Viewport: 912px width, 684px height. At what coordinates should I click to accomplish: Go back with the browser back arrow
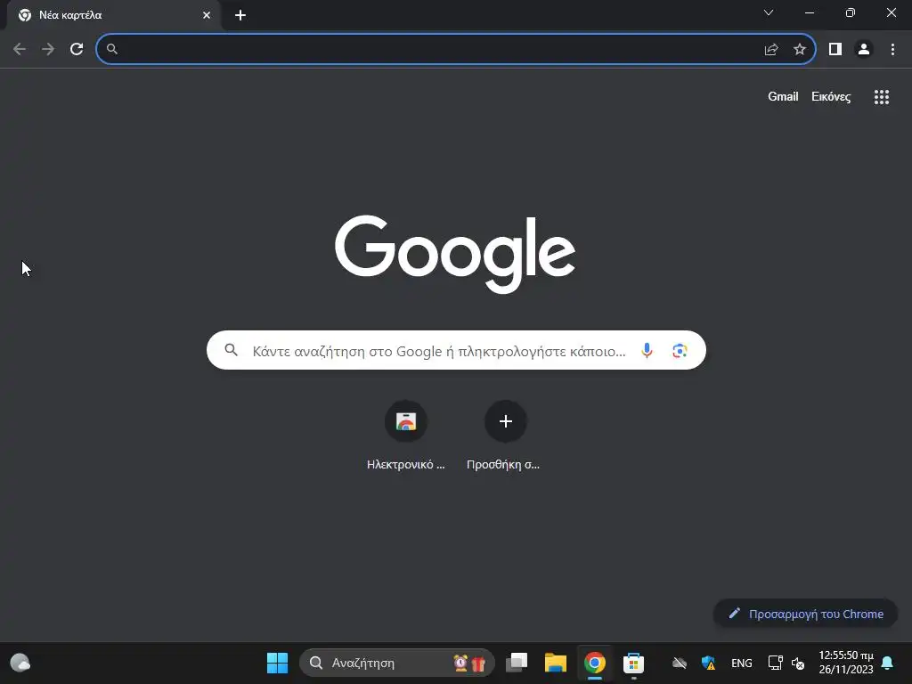(x=20, y=50)
